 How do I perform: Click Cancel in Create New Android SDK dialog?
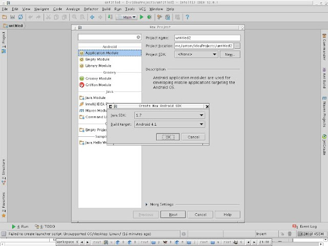(193, 137)
